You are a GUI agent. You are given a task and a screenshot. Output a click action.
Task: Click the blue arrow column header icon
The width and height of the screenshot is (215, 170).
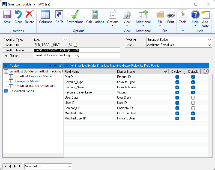(166, 71)
